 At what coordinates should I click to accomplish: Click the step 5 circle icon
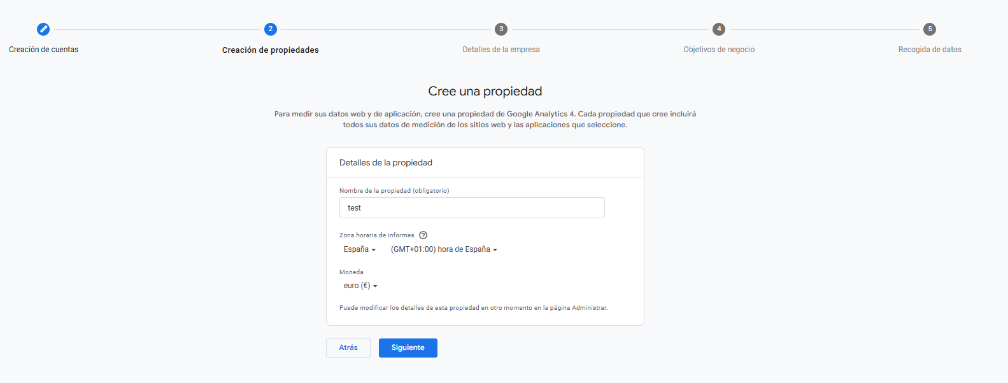click(930, 29)
